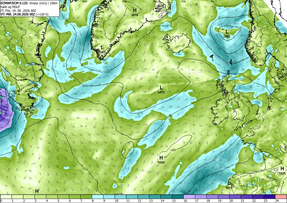
Task: Click the 30W longitude label at top
Action: 155,1
